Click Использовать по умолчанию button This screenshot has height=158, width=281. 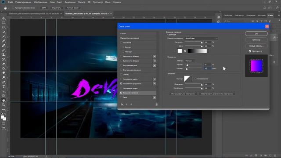click(x=183, y=93)
